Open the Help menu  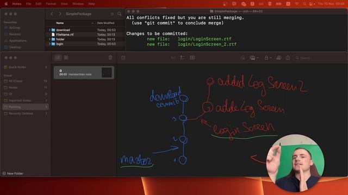[91, 4]
